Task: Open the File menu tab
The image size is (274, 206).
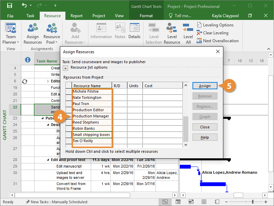Action: coord(10,16)
